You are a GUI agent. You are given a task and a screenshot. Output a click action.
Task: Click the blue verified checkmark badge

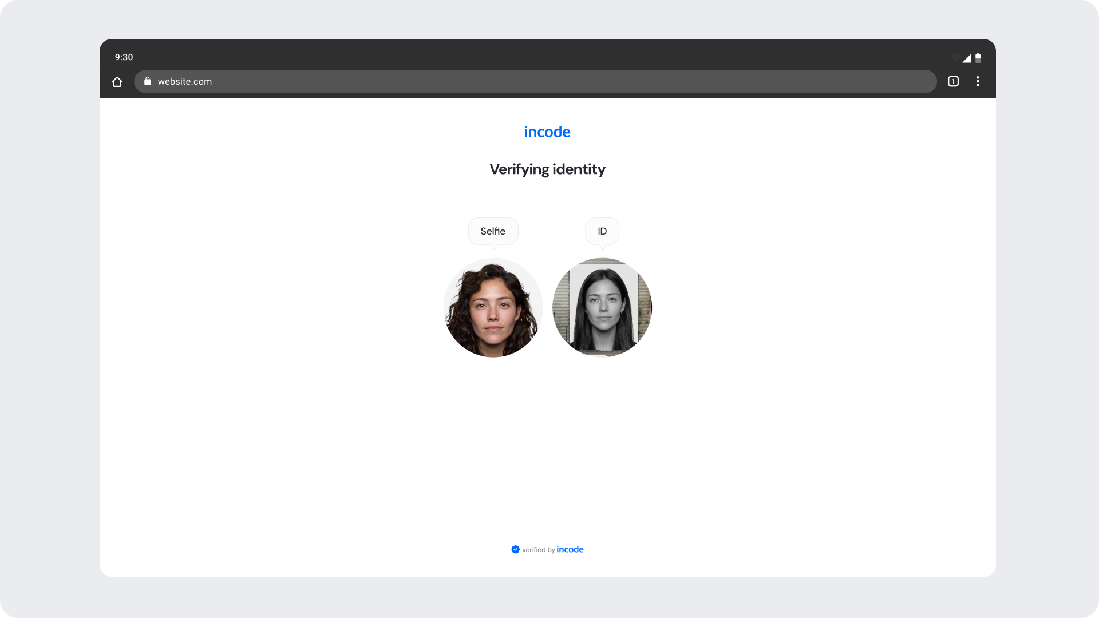pos(515,549)
